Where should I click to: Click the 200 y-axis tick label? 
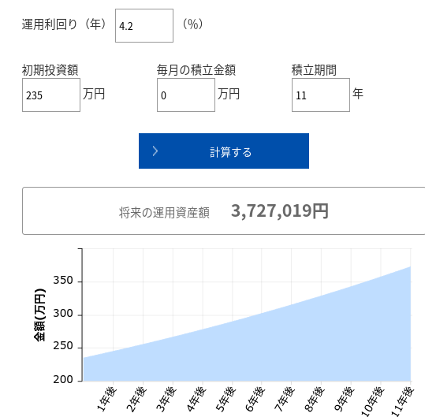(63, 380)
